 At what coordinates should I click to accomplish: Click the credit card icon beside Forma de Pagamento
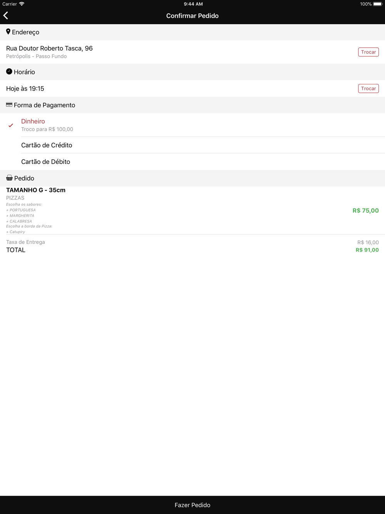tap(9, 104)
